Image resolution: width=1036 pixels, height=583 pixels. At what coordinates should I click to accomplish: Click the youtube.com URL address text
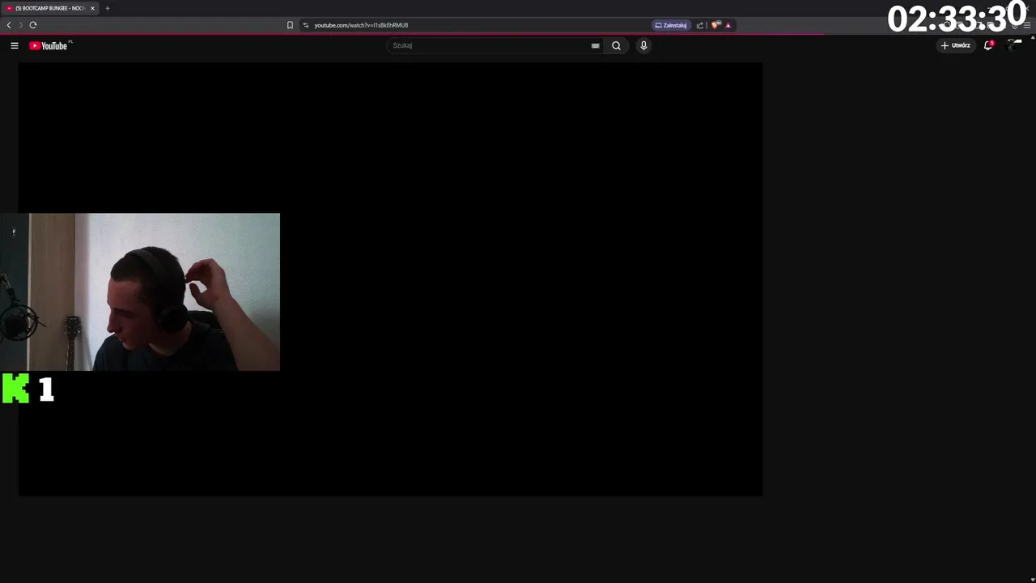coord(361,25)
